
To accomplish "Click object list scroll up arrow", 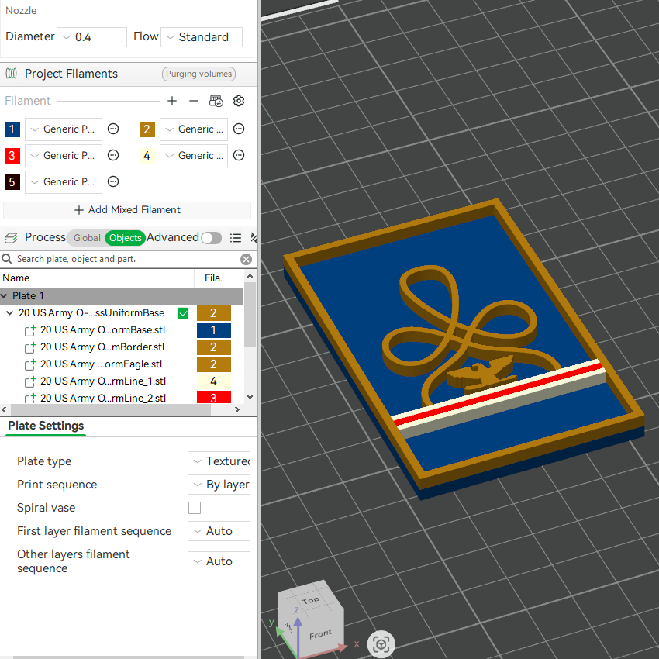I will (x=250, y=276).
